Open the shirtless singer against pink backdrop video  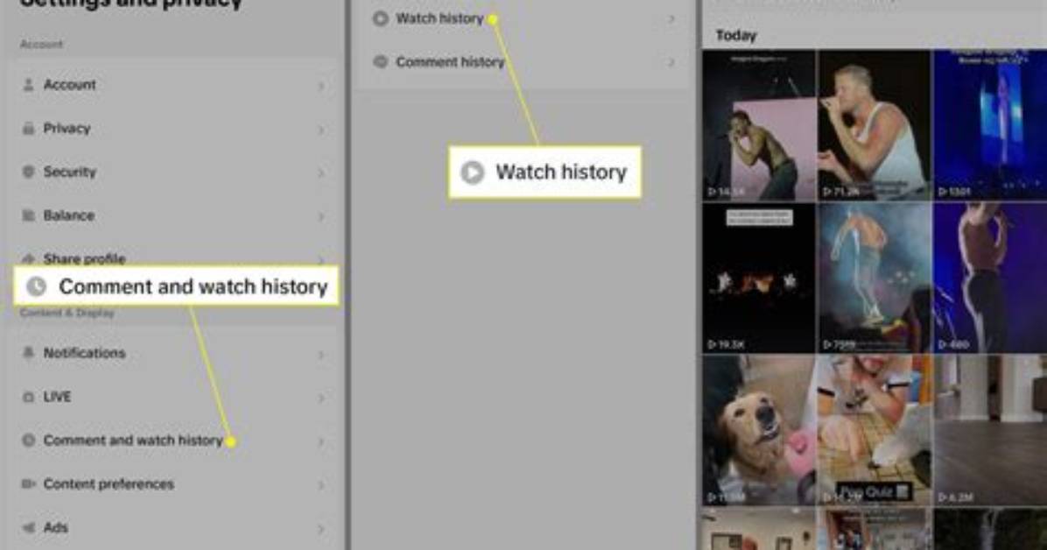[x=758, y=125]
